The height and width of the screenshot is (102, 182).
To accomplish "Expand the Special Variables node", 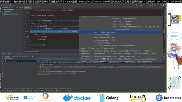I will point(37,75).
